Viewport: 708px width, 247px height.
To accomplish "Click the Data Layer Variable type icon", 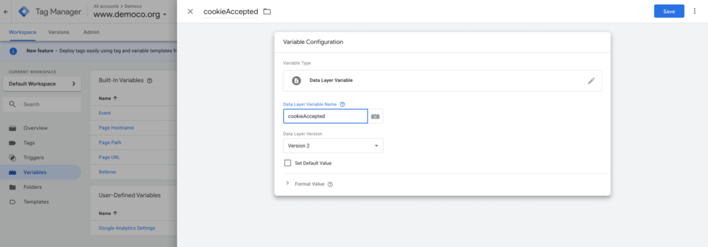I will (296, 81).
